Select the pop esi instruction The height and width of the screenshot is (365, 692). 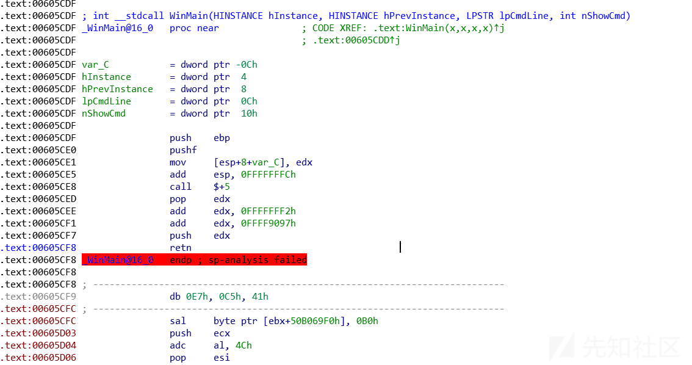(200, 358)
